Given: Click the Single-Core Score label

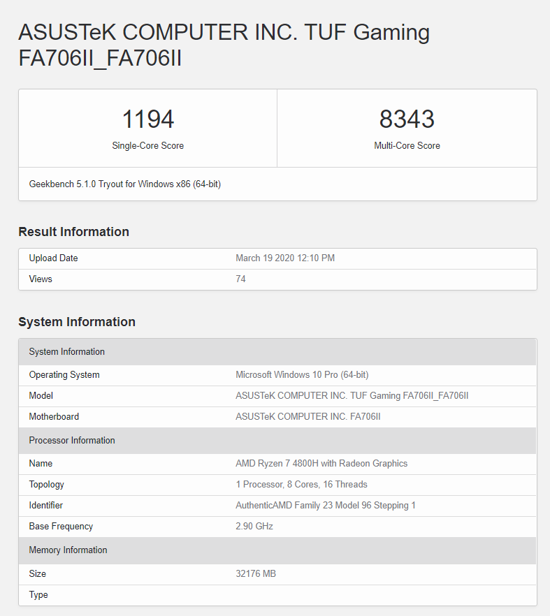Looking at the screenshot, I should click(148, 145).
